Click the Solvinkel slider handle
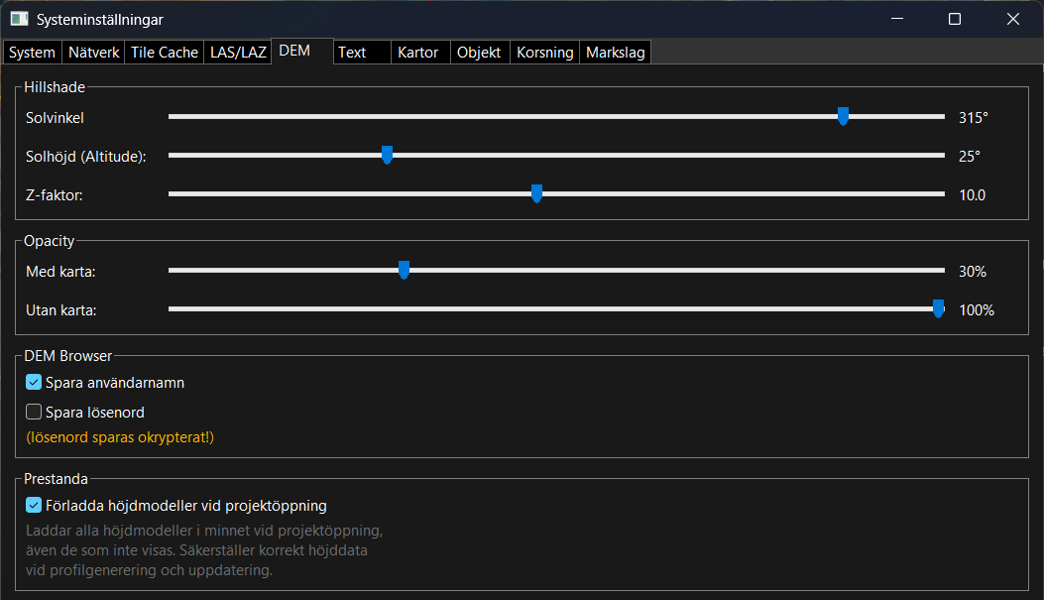The height and width of the screenshot is (600, 1044). coord(843,117)
